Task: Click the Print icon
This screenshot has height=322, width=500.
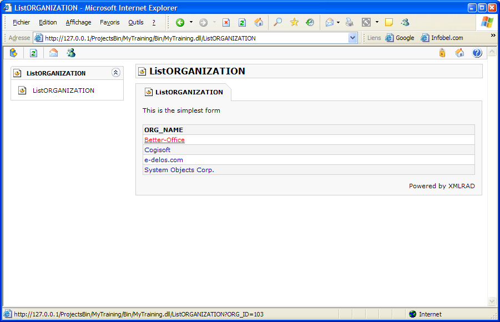Action: tap(349, 23)
